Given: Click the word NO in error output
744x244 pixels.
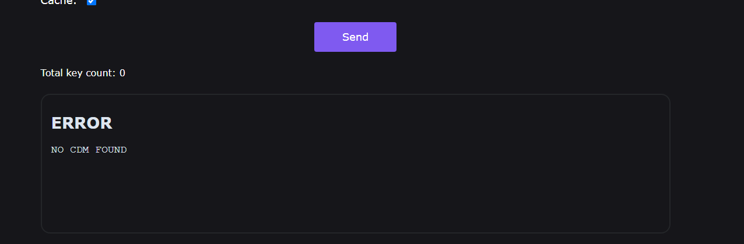Looking at the screenshot, I should [x=57, y=150].
